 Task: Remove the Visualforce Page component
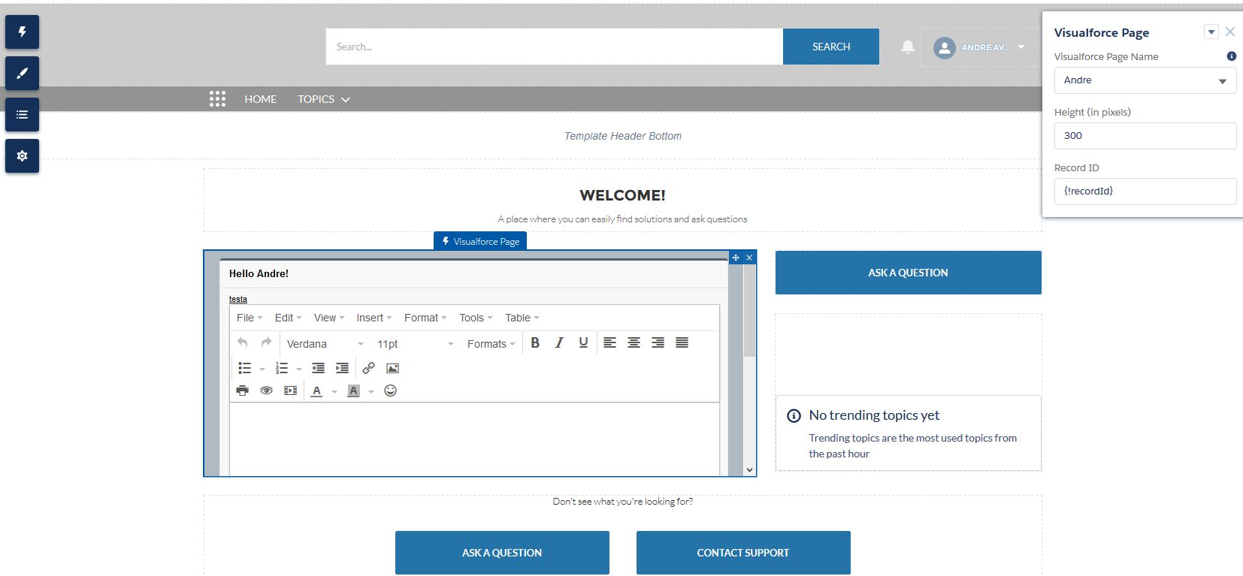[749, 258]
